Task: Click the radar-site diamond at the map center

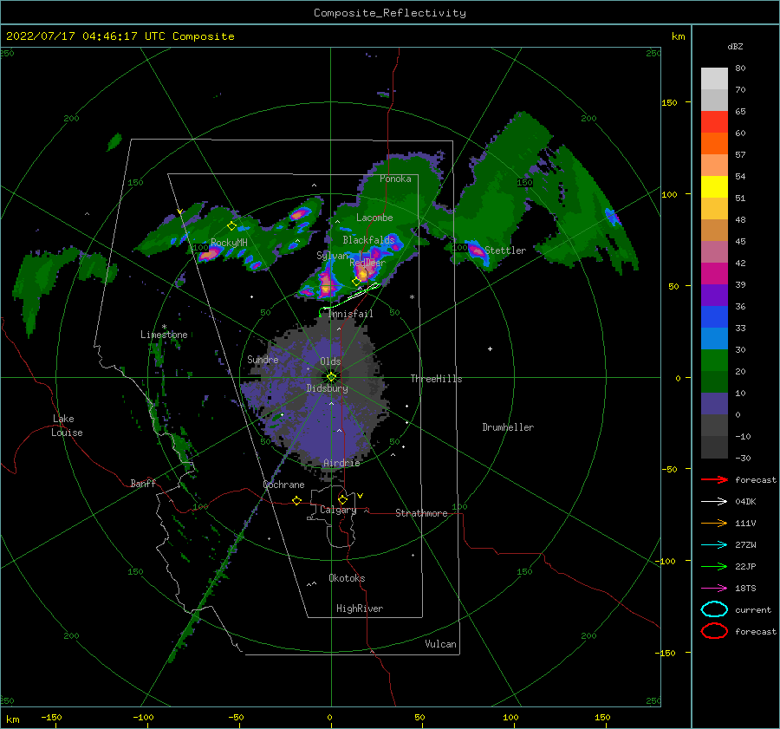Action: click(x=331, y=377)
